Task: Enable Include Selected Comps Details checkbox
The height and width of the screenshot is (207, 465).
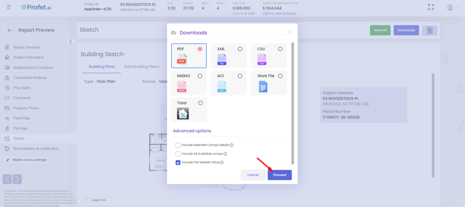Action: pos(178,145)
